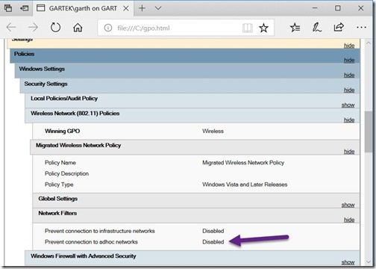This screenshot has height=269, width=376.
Task: Hide Wireless Network (802.11) Policies section
Action: (x=349, y=120)
